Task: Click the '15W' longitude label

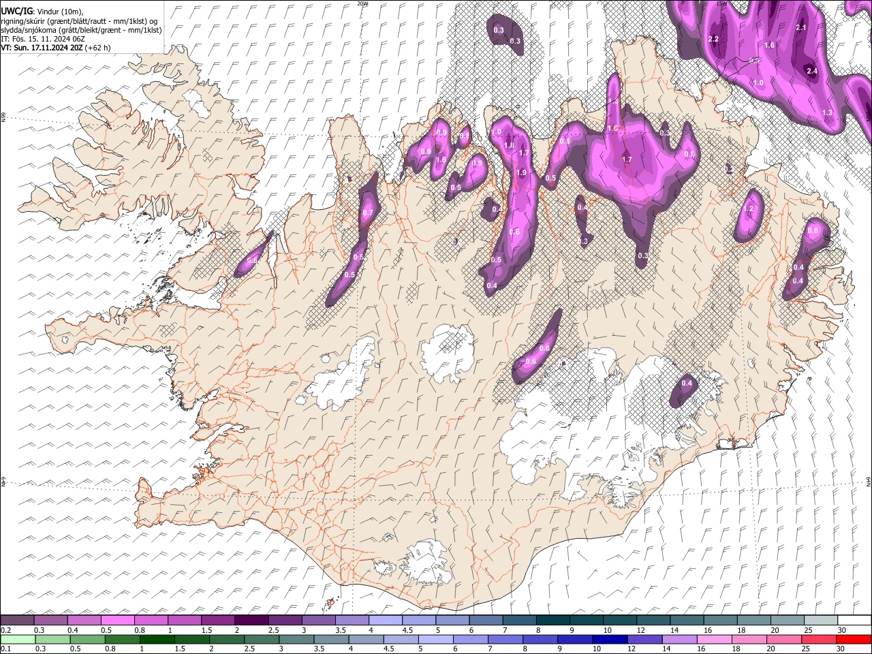Action: pyautogui.click(x=722, y=3)
